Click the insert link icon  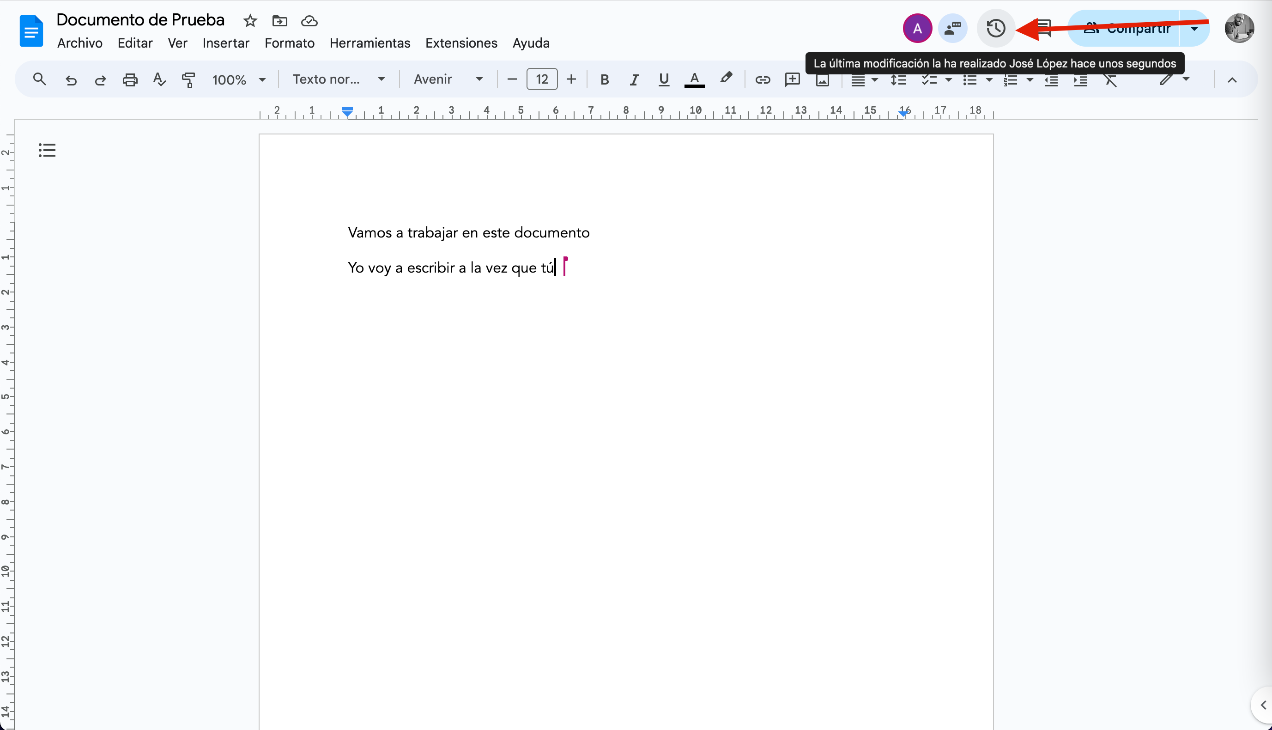pos(762,79)
